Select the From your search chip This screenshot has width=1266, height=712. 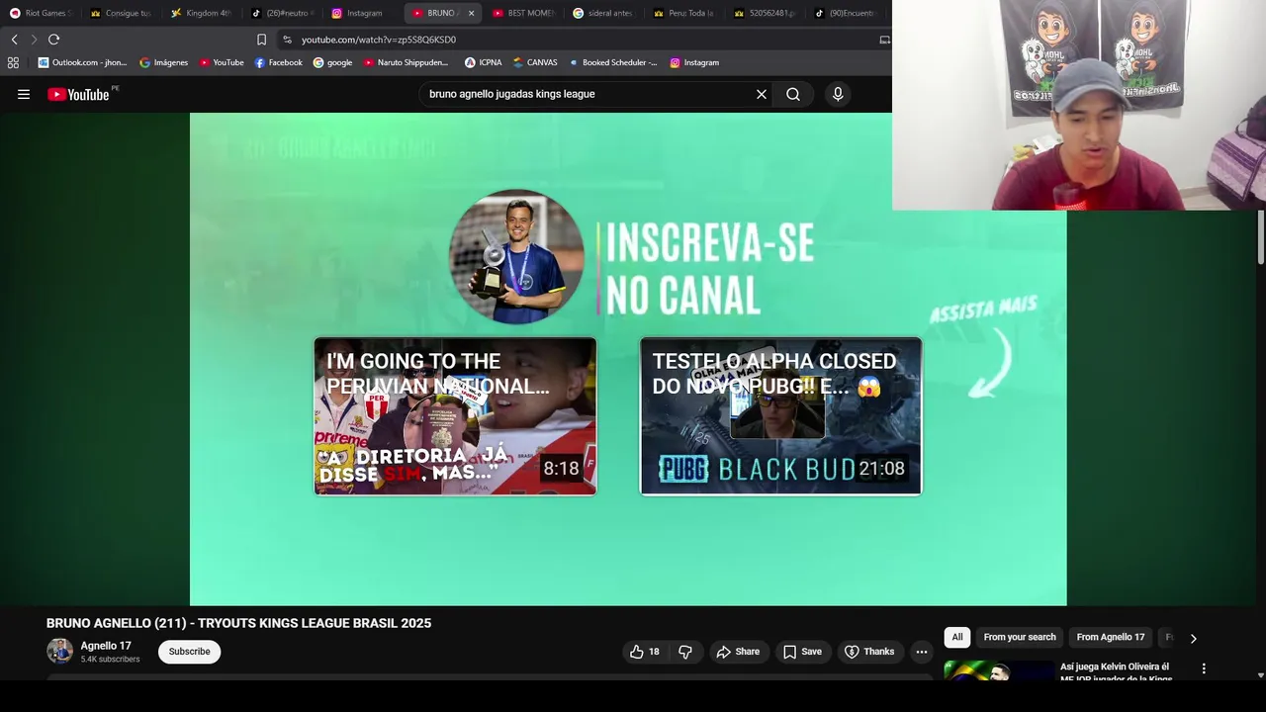click(1020, 637)
